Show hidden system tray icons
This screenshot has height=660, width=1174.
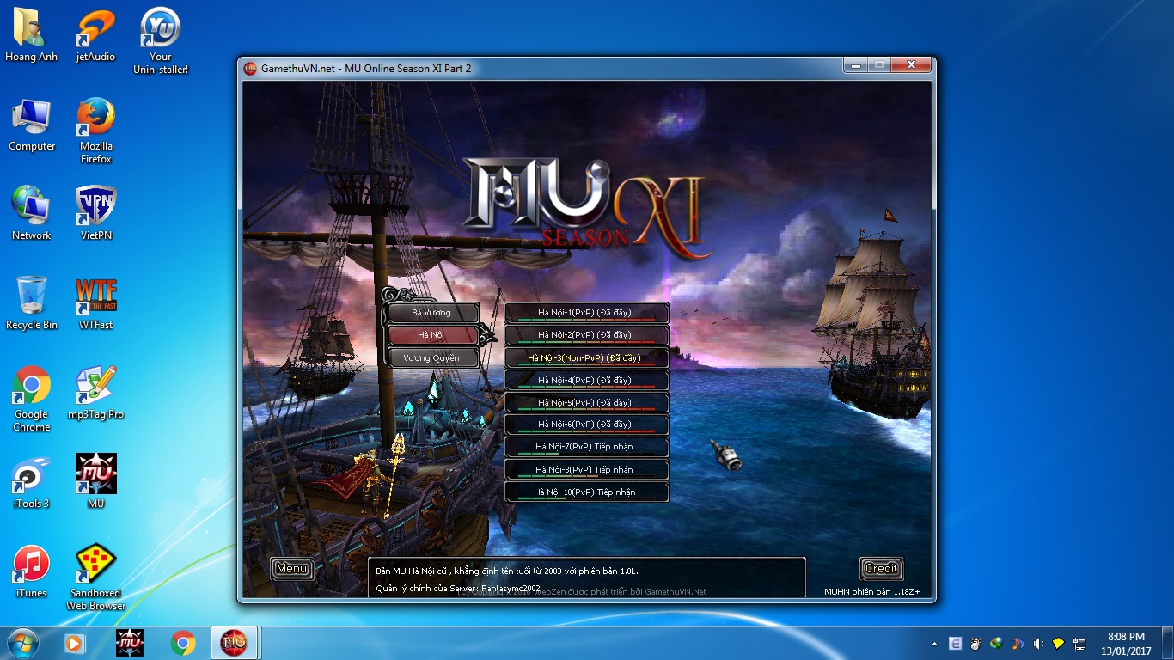click(934, 644)
